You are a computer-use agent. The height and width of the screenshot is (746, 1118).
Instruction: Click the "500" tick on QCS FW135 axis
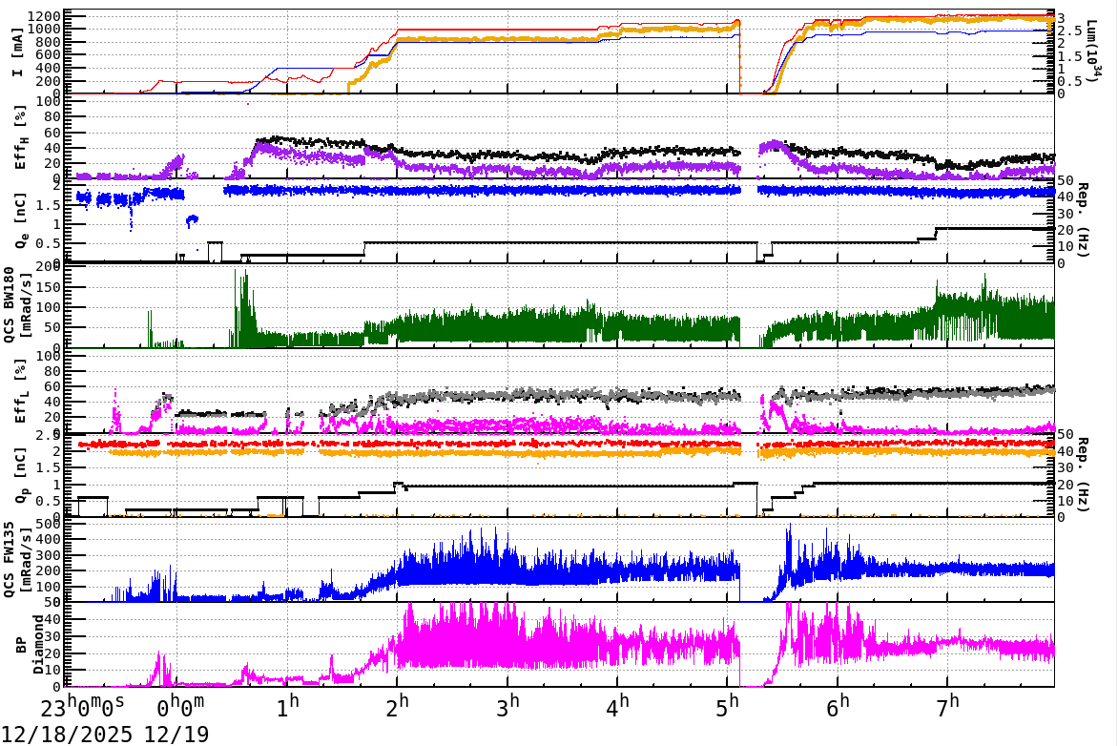(x=49, y=524)
